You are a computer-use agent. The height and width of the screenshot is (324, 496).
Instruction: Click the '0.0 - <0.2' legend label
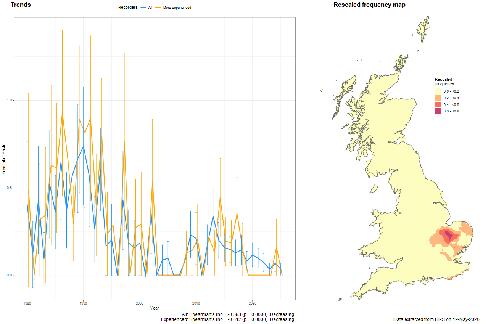[452, 91]
